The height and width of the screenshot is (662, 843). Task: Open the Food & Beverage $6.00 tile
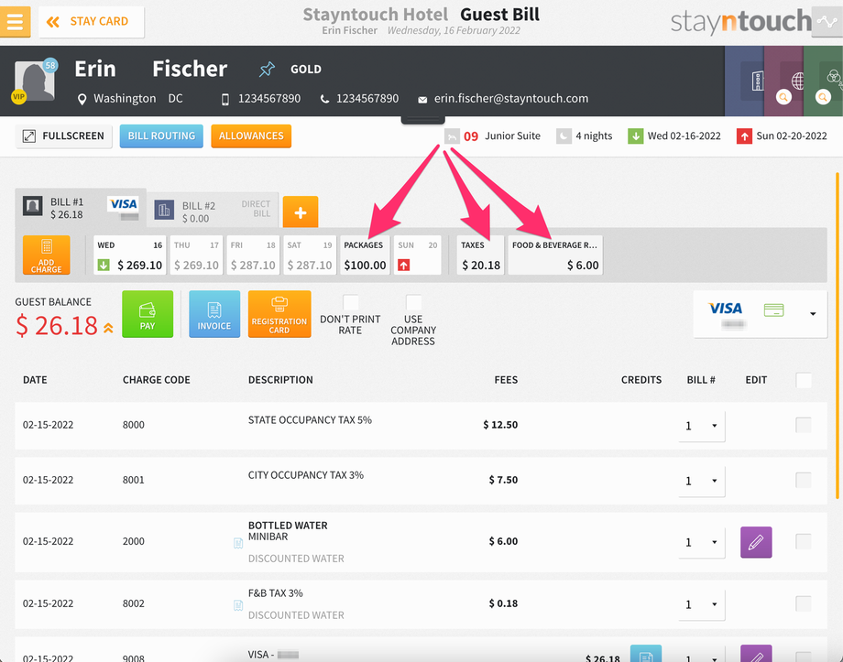click(x=555, y=255)
